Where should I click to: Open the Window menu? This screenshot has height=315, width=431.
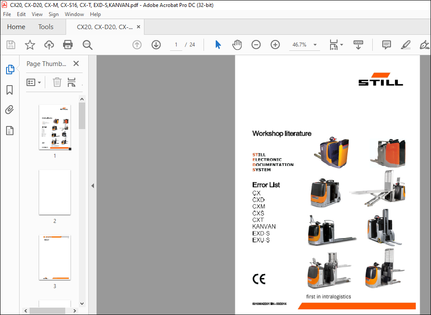[x=74, y=14]
